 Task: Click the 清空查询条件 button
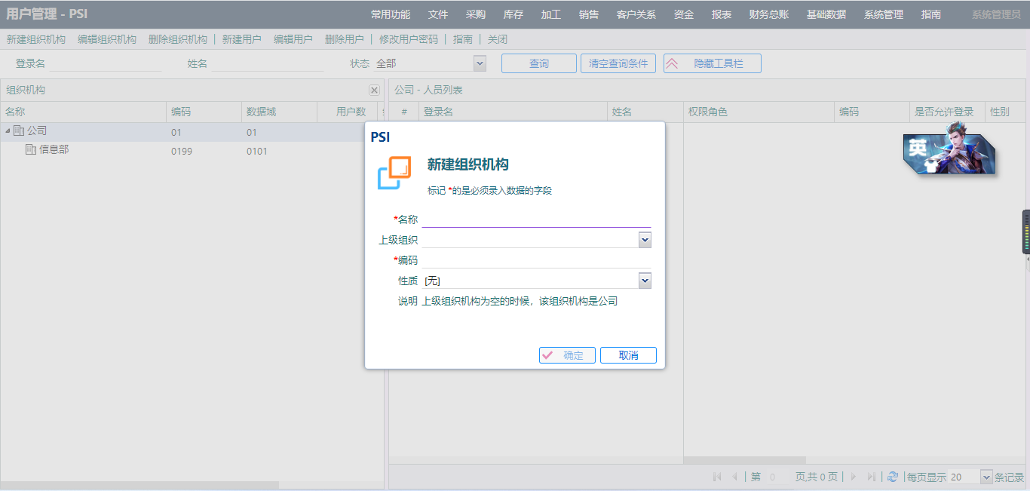click(618, 63)
